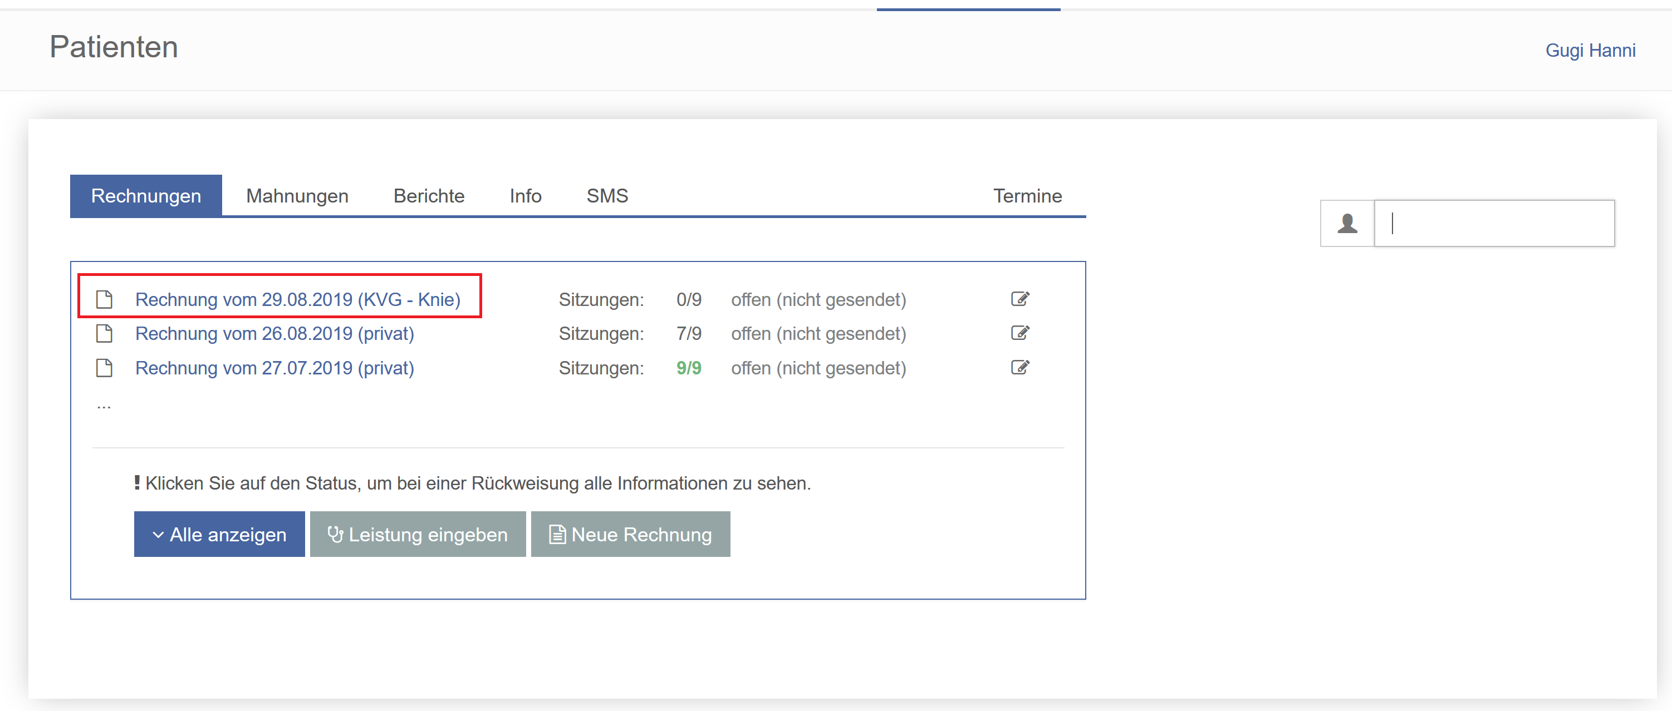Create a Neue Rechnung
1672x711 pixels.
[630, 534]
